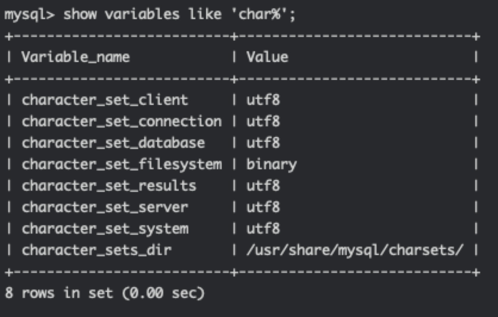This screenshot has width=498, height=317.
Task: Select the character_set_client row name
Action: [x=105, y=100]
